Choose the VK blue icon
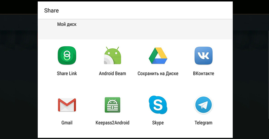 203,55
